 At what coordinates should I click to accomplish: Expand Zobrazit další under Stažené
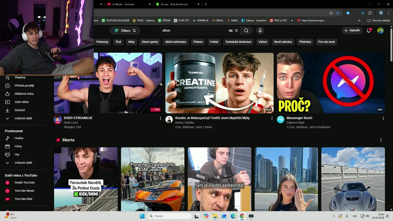[24, 118]
